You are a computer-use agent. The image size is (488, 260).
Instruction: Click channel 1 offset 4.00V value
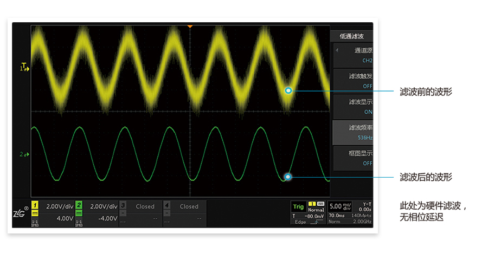pos(65,219)
